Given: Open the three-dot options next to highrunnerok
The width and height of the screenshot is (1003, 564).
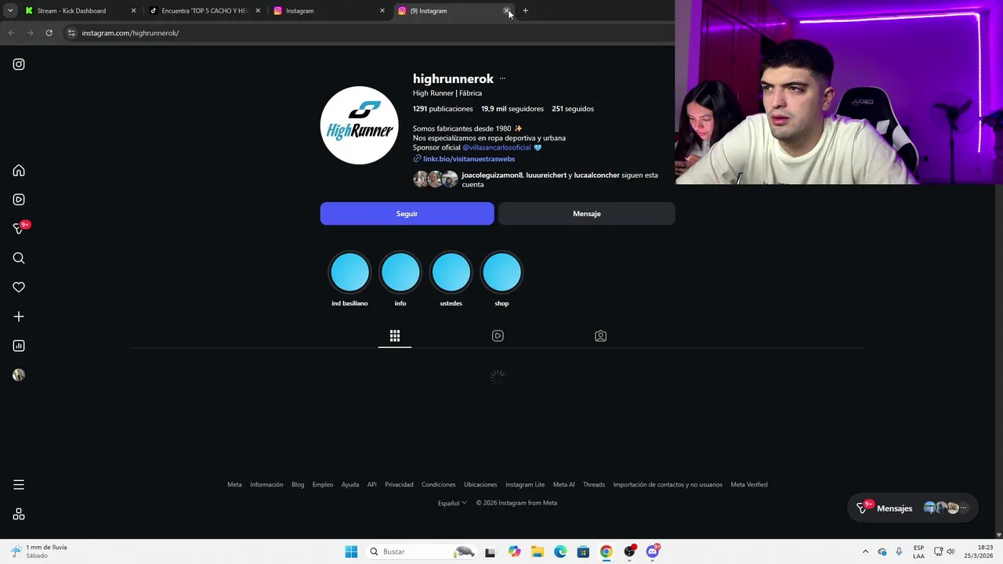Looking at the screenshot, I should (502, 78).
